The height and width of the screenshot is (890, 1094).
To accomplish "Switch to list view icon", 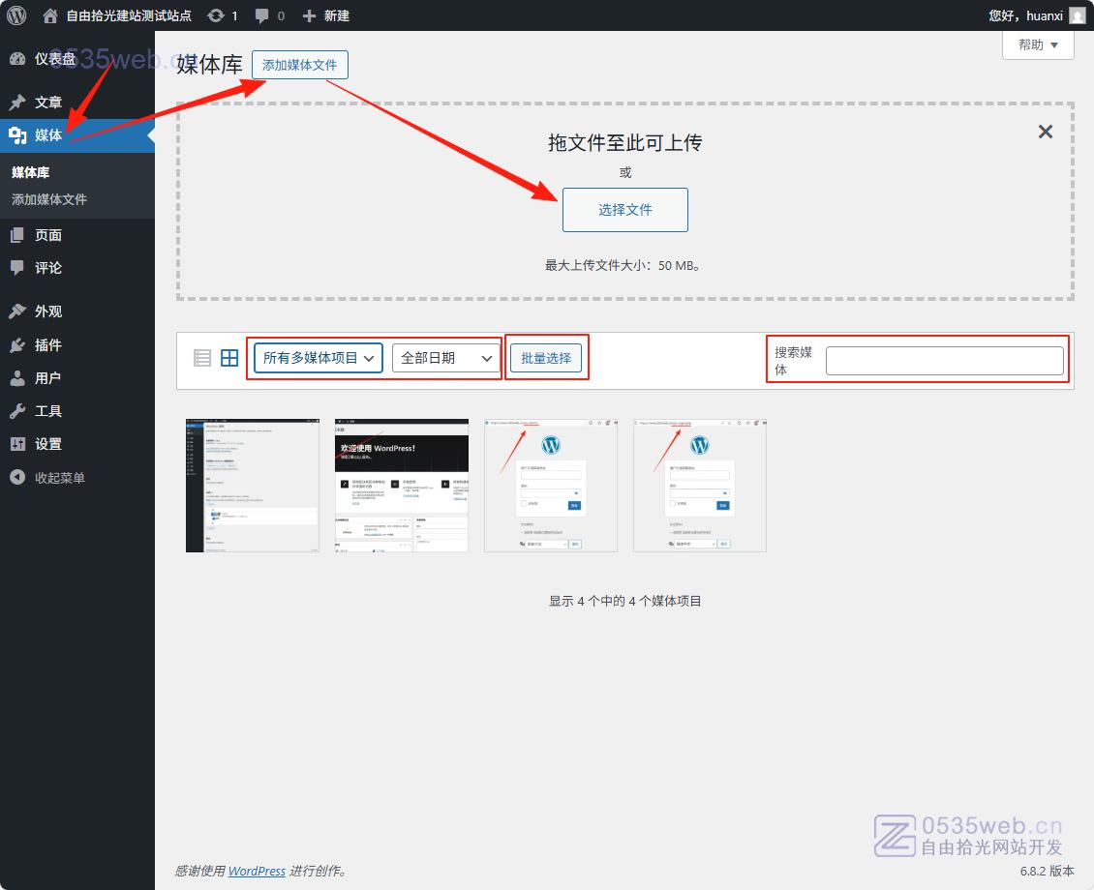I will tap(202, 358).
